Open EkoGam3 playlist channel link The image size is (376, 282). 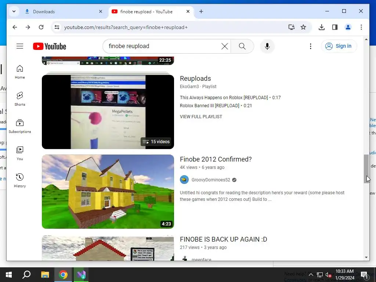pyautogui.click(x=189, y=87)
